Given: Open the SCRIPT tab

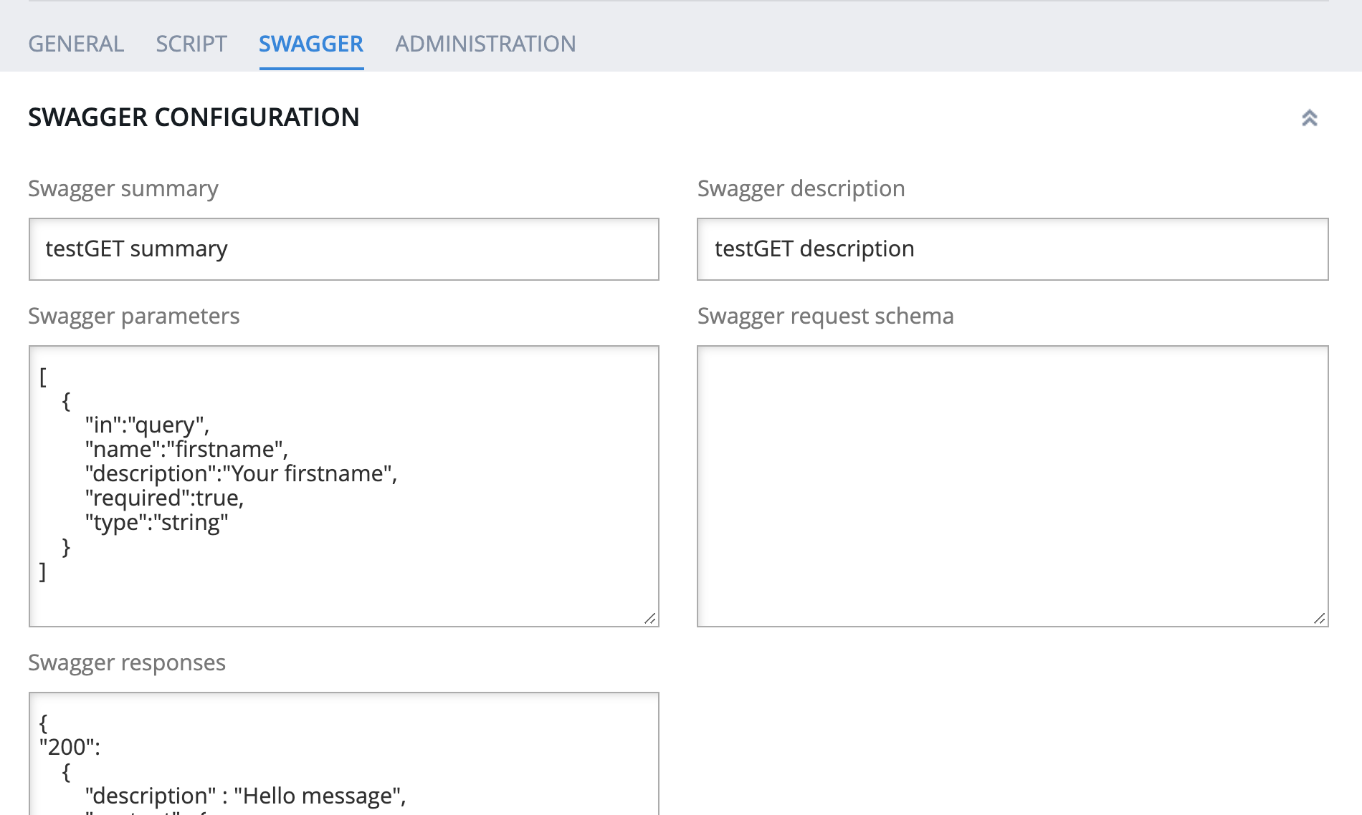Looking at the screenshot, I should [x=191, y=44].
